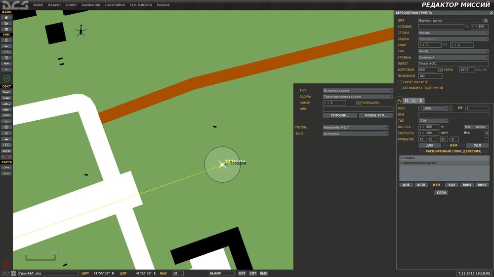Click the ВЫБОР selection mode field

tap(221, 273)
